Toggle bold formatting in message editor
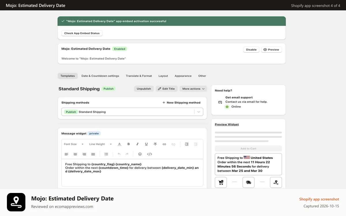Viewport: 346px width, 216px height. pos(129,144)
